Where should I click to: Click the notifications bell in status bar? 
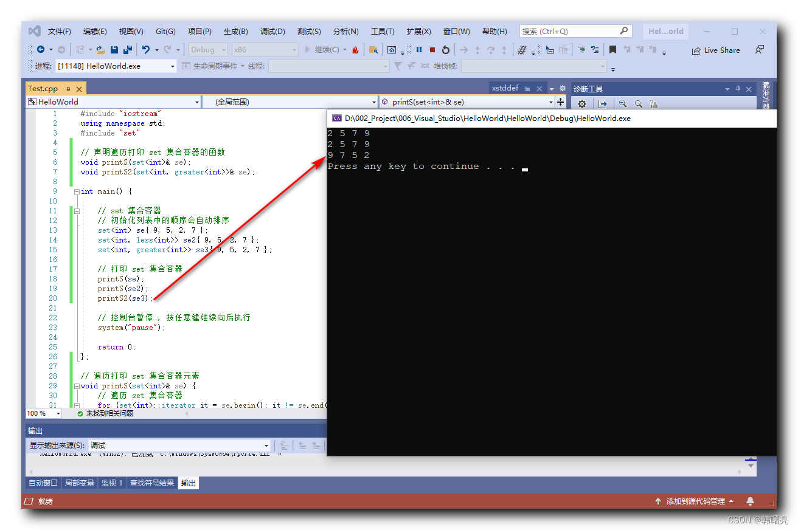750,501
